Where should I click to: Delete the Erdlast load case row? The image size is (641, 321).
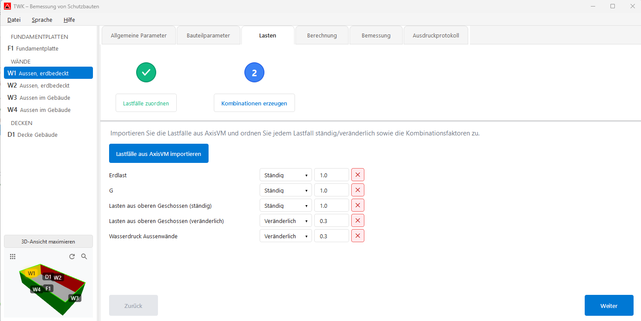[x=357, y=175]
